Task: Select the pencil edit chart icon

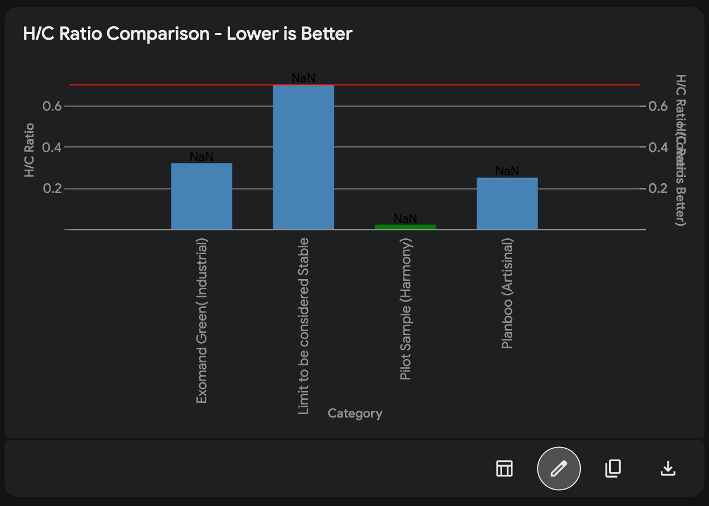Action: click(558, 468)
